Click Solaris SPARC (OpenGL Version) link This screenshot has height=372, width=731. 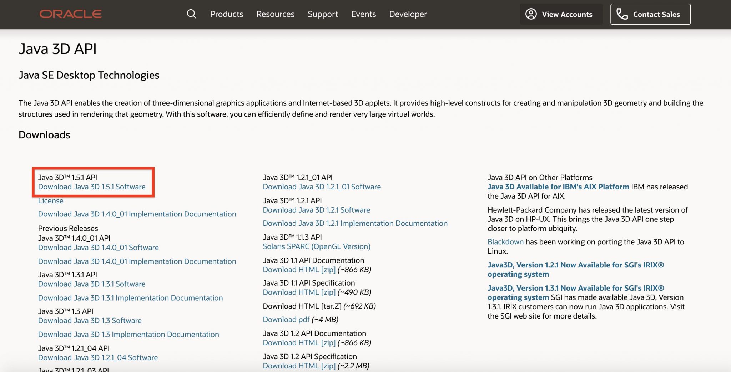tap(316, 246)
